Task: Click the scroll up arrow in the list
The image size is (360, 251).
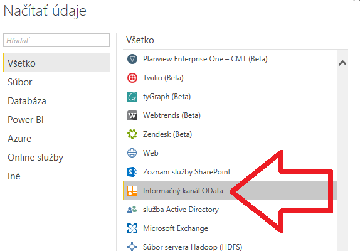Action: tap(343, 63)
